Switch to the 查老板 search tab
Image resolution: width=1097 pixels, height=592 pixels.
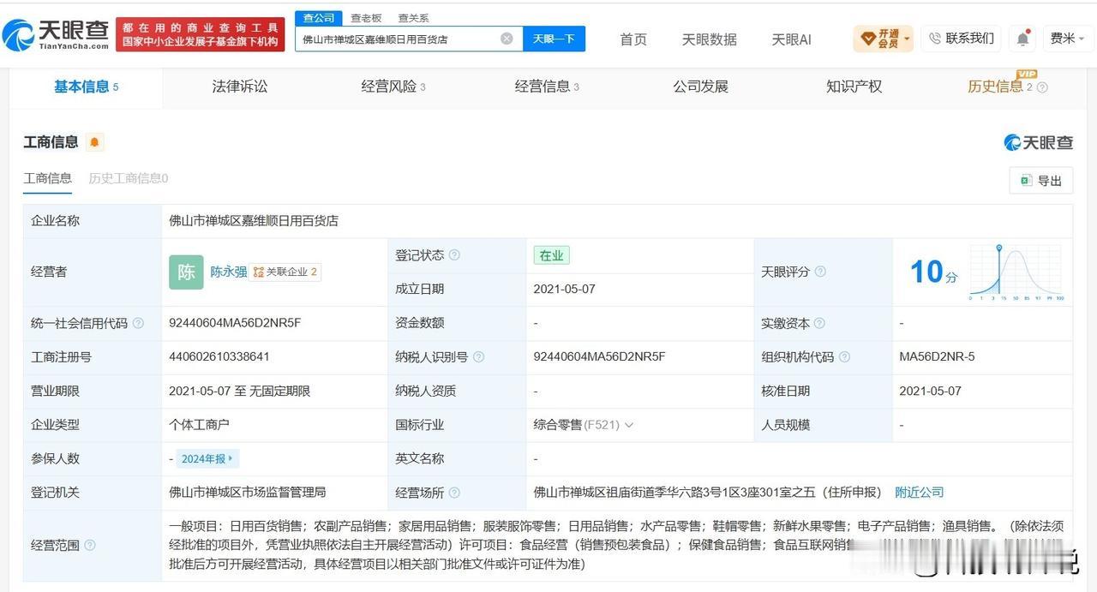point(366,18)
